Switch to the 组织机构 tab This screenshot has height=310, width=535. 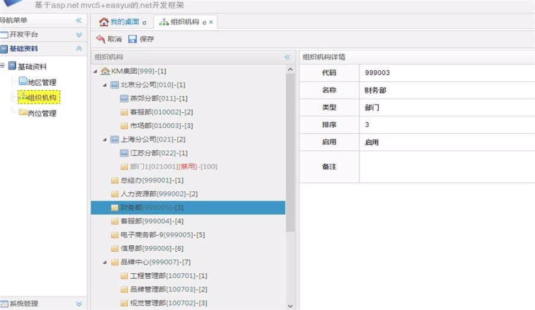[x=185, y=22]
